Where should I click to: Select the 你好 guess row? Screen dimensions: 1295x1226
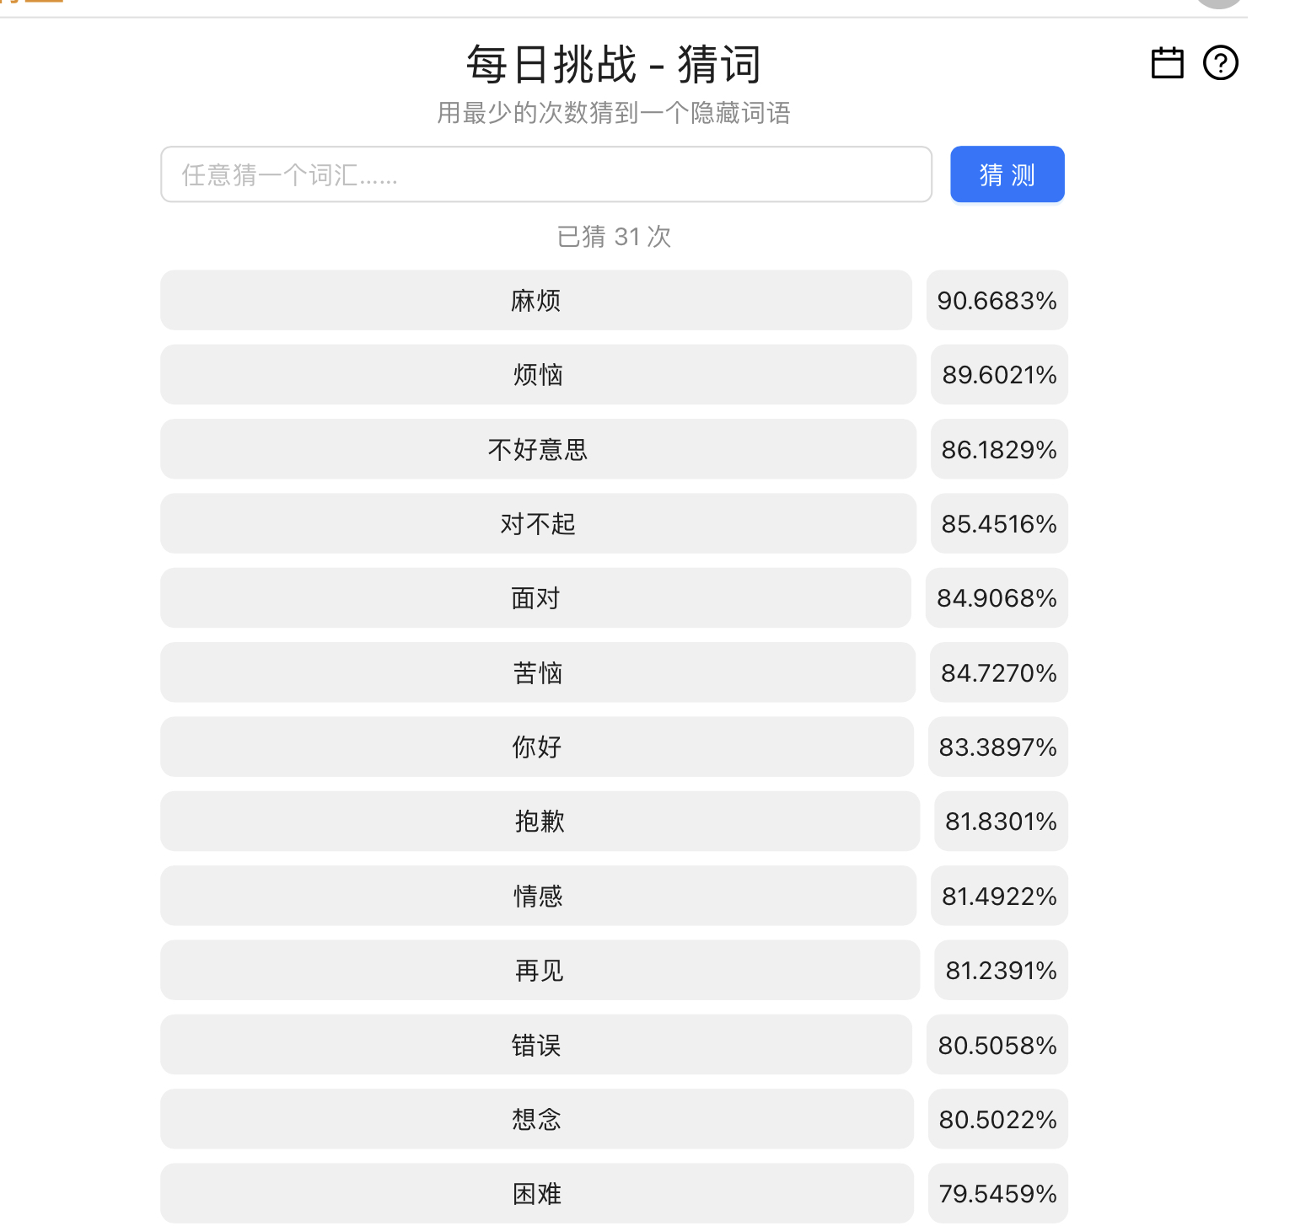tap(536, 747)
